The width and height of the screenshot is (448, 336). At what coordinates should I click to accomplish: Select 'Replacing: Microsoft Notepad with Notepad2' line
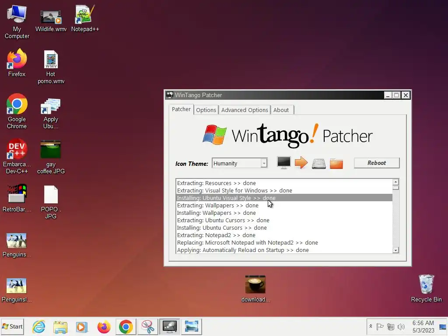[284, 242]
